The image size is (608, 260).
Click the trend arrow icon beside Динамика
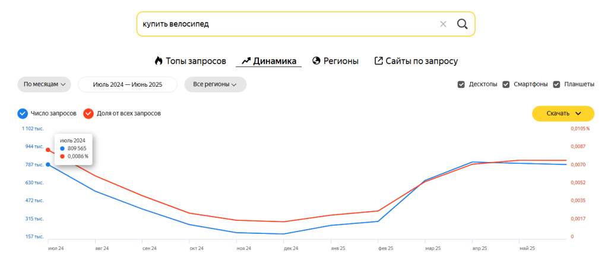(x=246, y=61)
